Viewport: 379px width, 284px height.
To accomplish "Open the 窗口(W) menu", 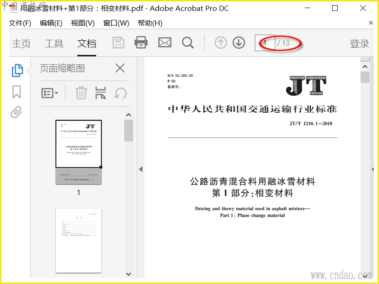I will point(116,23).
